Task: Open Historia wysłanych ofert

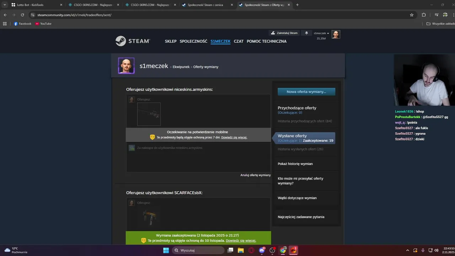Action: [300, 149]
